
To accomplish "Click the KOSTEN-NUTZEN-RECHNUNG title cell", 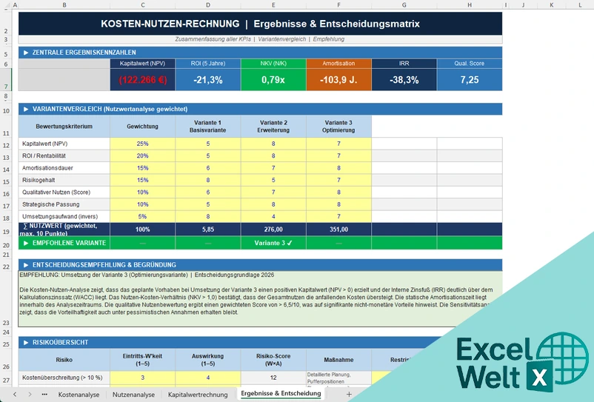I will pos(260,24).
